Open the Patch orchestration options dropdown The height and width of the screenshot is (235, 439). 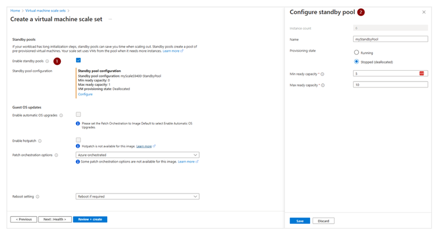pos(138,155)
